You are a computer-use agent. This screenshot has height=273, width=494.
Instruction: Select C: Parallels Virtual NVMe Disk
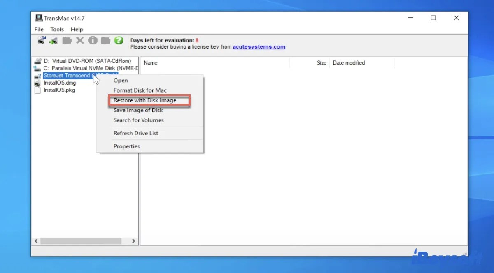(x=91, y=68)
